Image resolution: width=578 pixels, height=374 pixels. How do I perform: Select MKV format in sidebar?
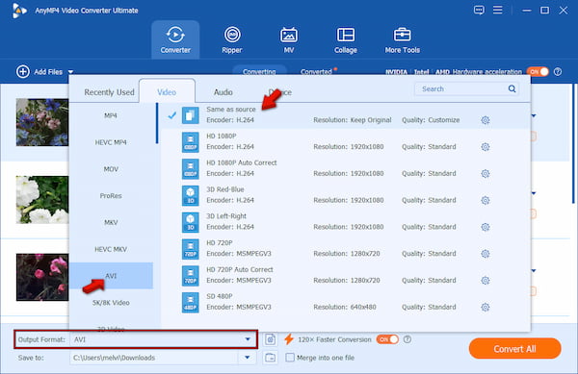111,222
